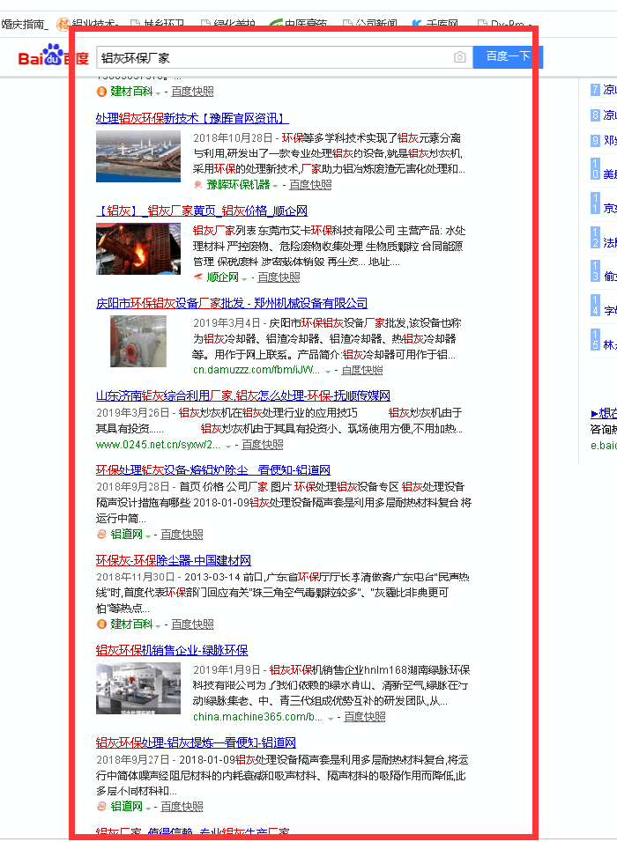The width and height of the screenshot is (617, 842).
Task: Click the Baidu logo
Action: point(53,55)
